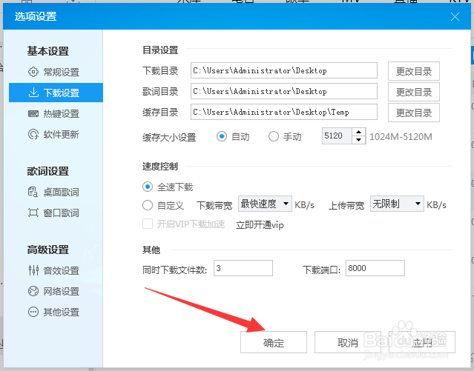This screenshot has height=371, width=474.
Task: Click the 热键设置 keyboard icon
Action: click(x=33, y=113)
